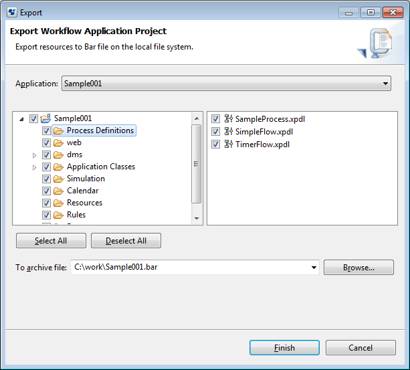Screen dimensions: 410x370
Task: Click the Application Classes folder icon
Action: pos(58,167)
